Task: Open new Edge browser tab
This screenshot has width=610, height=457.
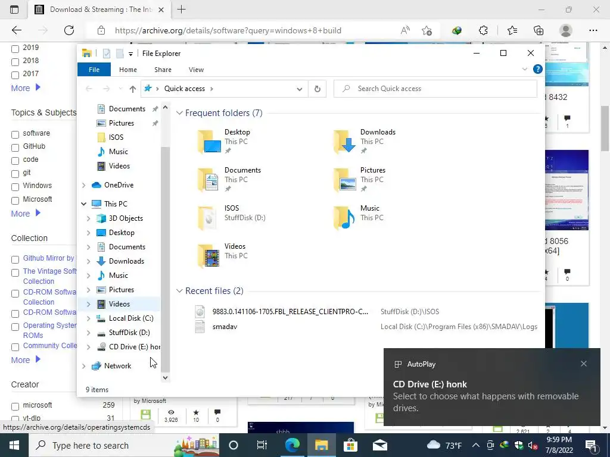Action: click(181, 10)
